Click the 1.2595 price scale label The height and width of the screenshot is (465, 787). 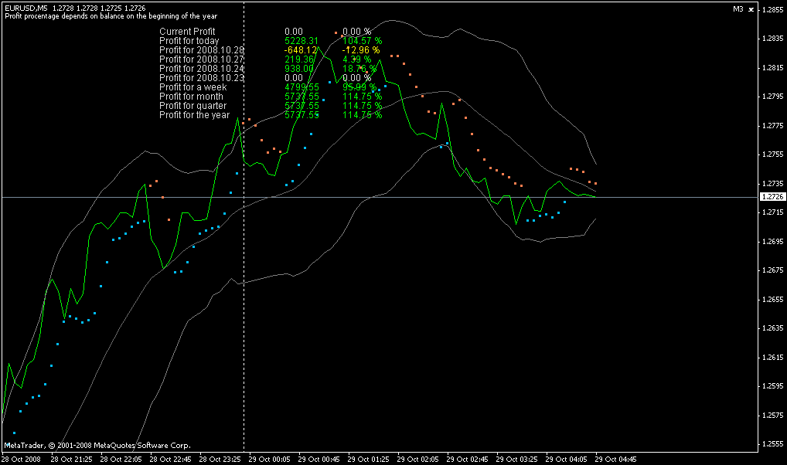(x=773, y=386)
